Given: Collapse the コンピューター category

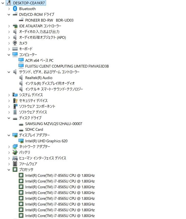Looking at the screenshot, I should tap(9, 55).
